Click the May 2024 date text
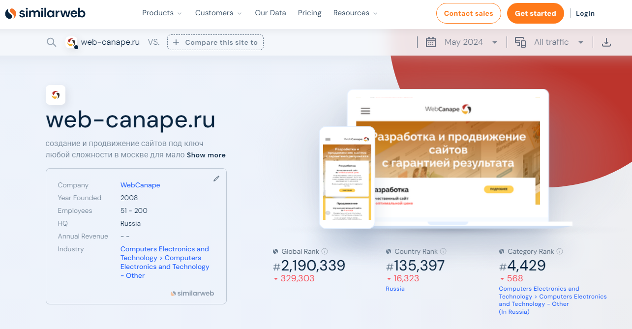The height and width of the screenshot is (329, 632). [464, 42]
